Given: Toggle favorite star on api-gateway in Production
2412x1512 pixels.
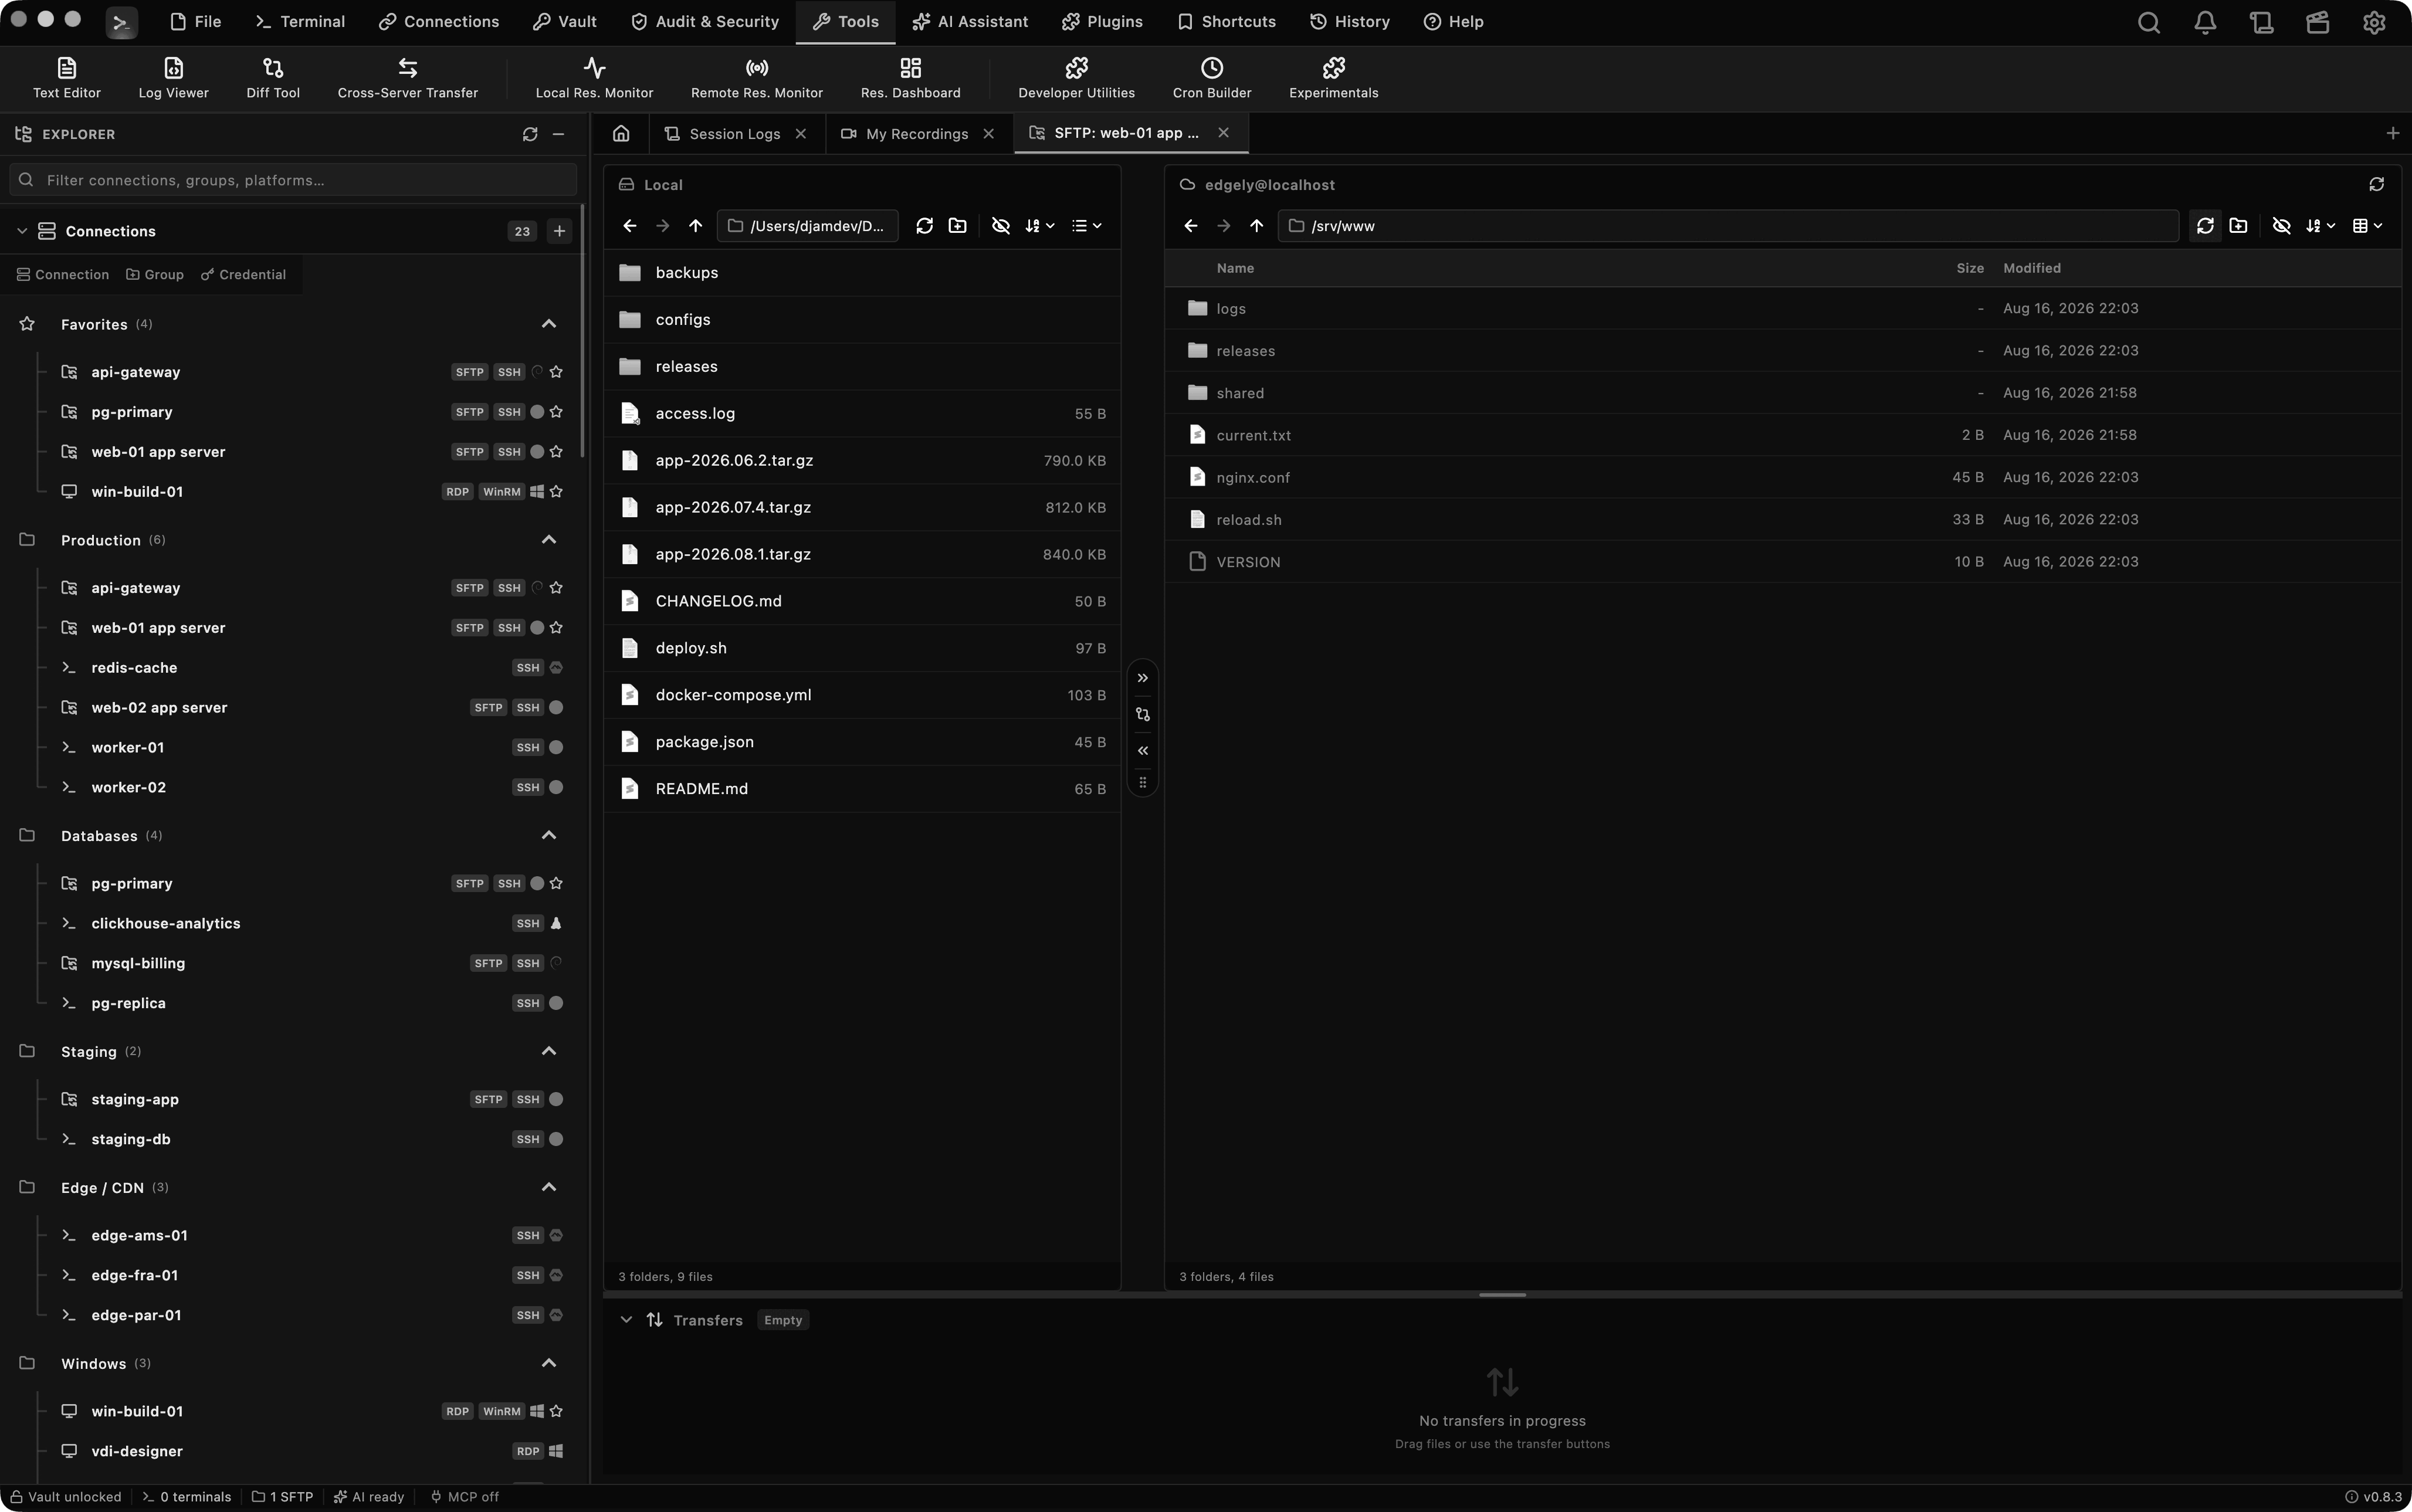Looking at the screenshot, I should pos(556,588).
